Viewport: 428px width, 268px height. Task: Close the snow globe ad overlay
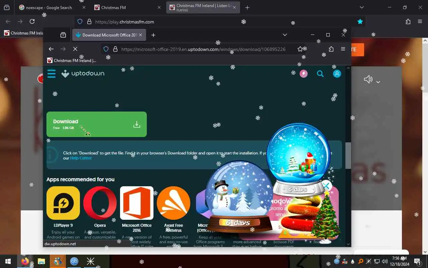(x=326, y=186)
